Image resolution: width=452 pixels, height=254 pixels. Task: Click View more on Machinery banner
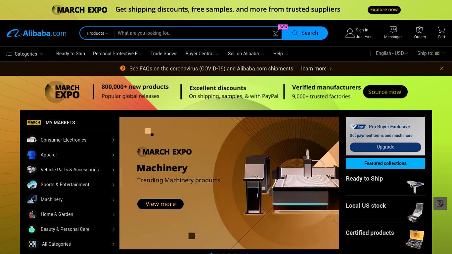pyautogui.click(x=160, y=204)
